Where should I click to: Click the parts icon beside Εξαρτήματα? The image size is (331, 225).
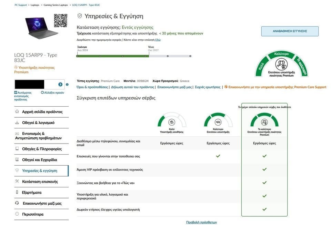pos(17,192)
